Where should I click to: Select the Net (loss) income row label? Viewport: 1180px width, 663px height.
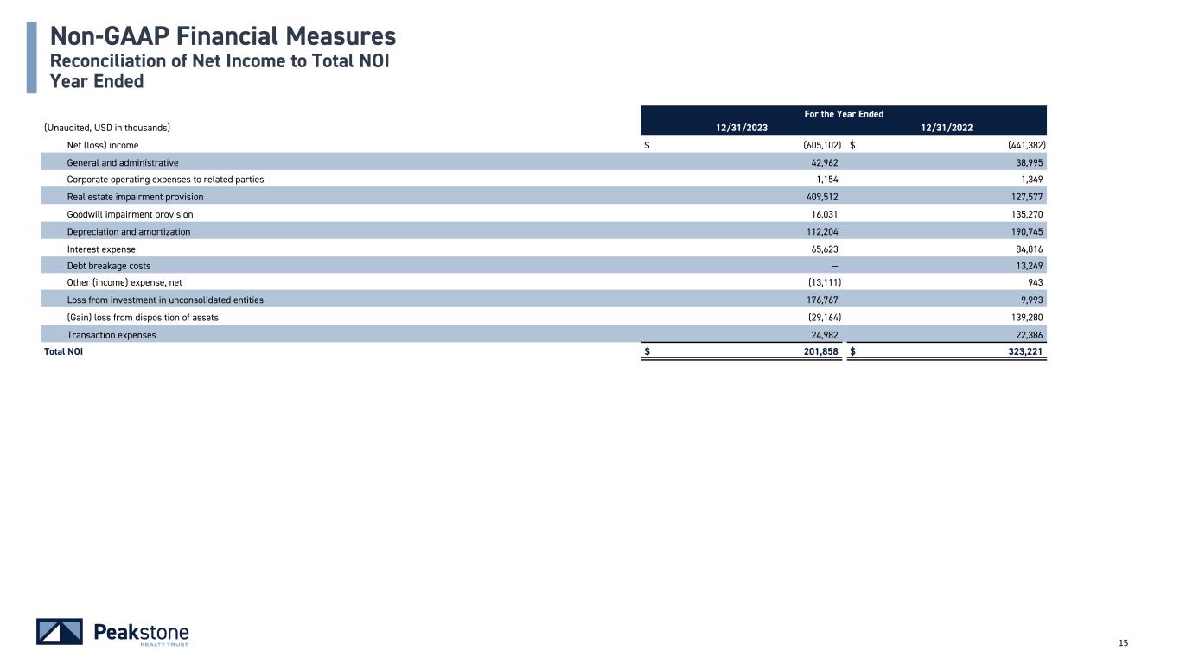pyautogui.click(x=103, y=145)
